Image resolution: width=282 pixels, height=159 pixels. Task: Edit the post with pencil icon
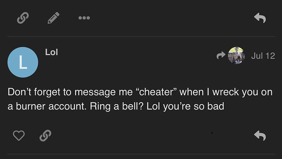point(54,18)
